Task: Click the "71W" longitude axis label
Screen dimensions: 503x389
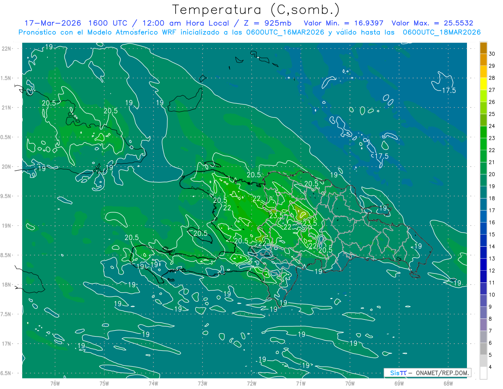Action: (x=301, y=383)
